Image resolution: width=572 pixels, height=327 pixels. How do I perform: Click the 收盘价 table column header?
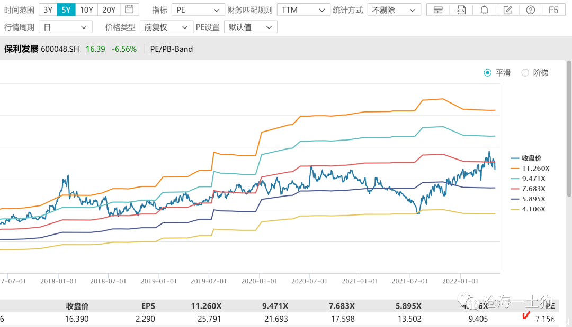pyautogui.click(x=77, y=306)
